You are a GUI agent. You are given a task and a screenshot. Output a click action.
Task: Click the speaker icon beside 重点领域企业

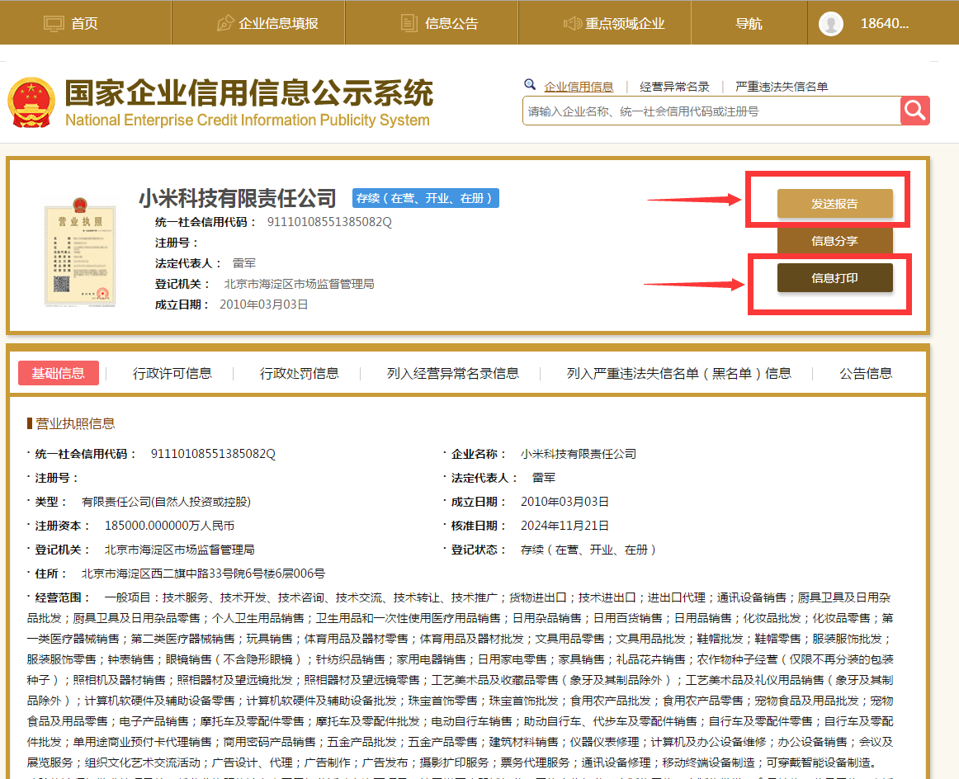coord(572,23)
